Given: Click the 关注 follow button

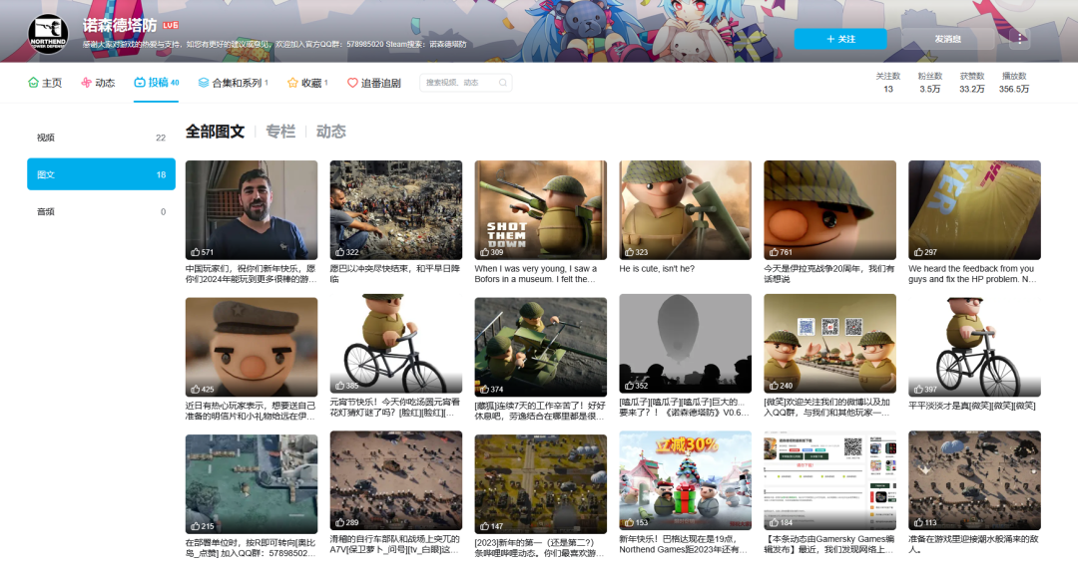Looking at the screenshot, I should tap(840, 39).
